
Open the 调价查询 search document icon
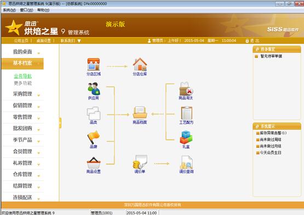[186, 162]
